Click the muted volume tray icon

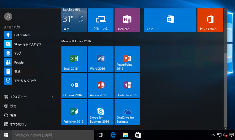[x=225, y=135]
